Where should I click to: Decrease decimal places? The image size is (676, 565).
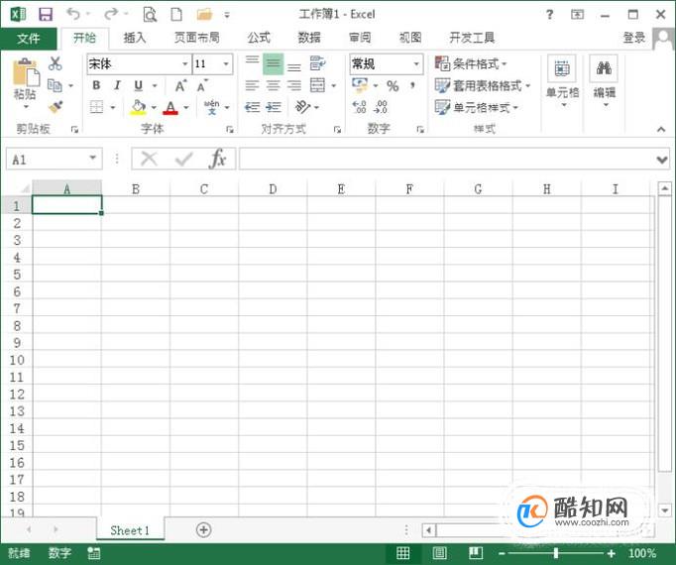click(x=381, y=106)
